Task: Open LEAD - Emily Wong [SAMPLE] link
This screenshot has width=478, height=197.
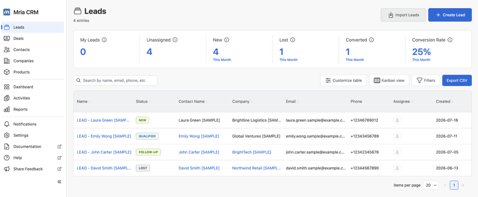Action: point(104,136)
